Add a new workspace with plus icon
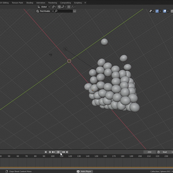Image resolution: width=173 pixels, height=173 pixels. pyautogui.click(x=85, y=3)
